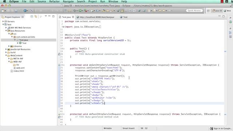Open the Source menu

pyautogui.click(x=42, y=1)
